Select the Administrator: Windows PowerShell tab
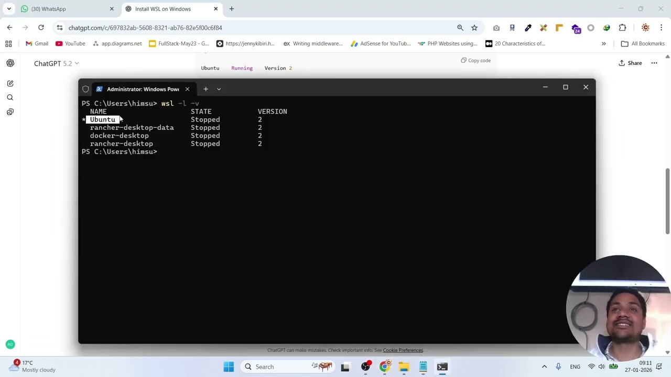The width and height of the screenshot is (671, 377). pos(143,89)
